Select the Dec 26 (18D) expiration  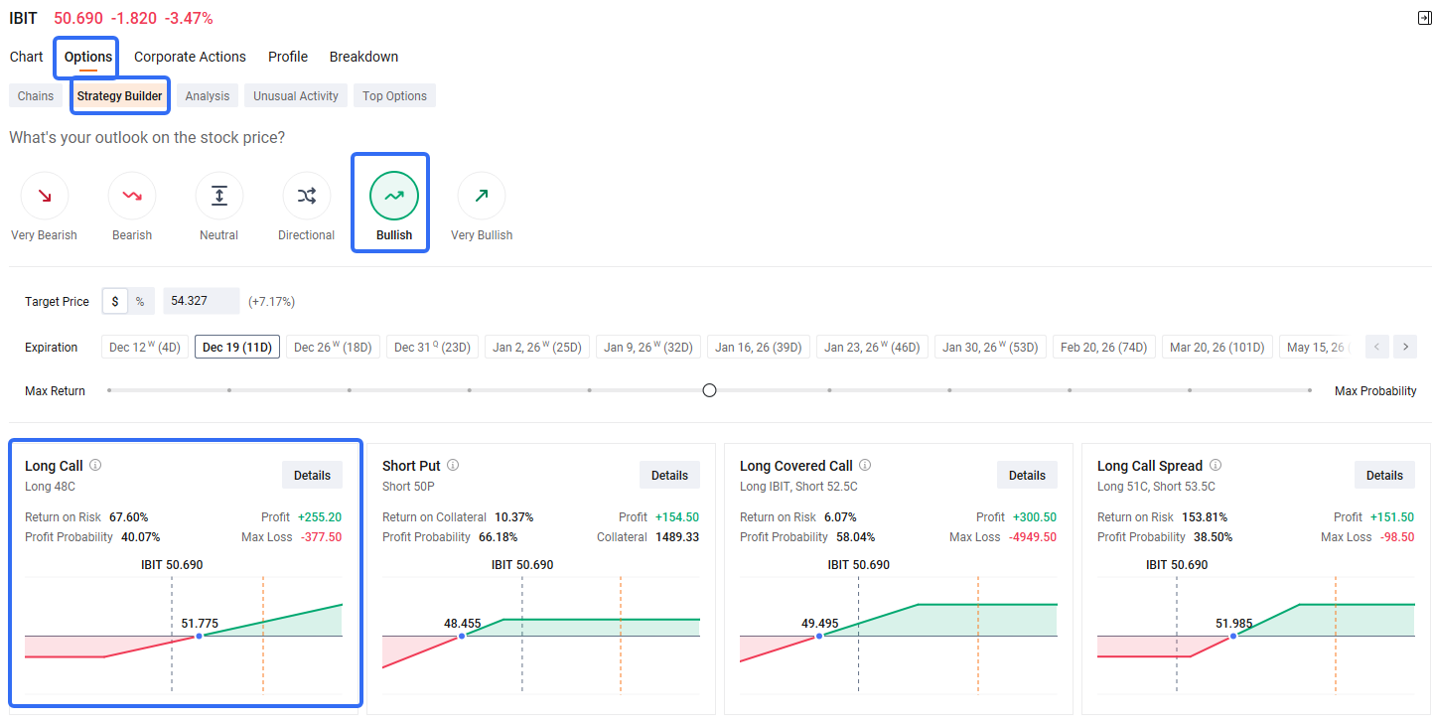pos(333,347)
